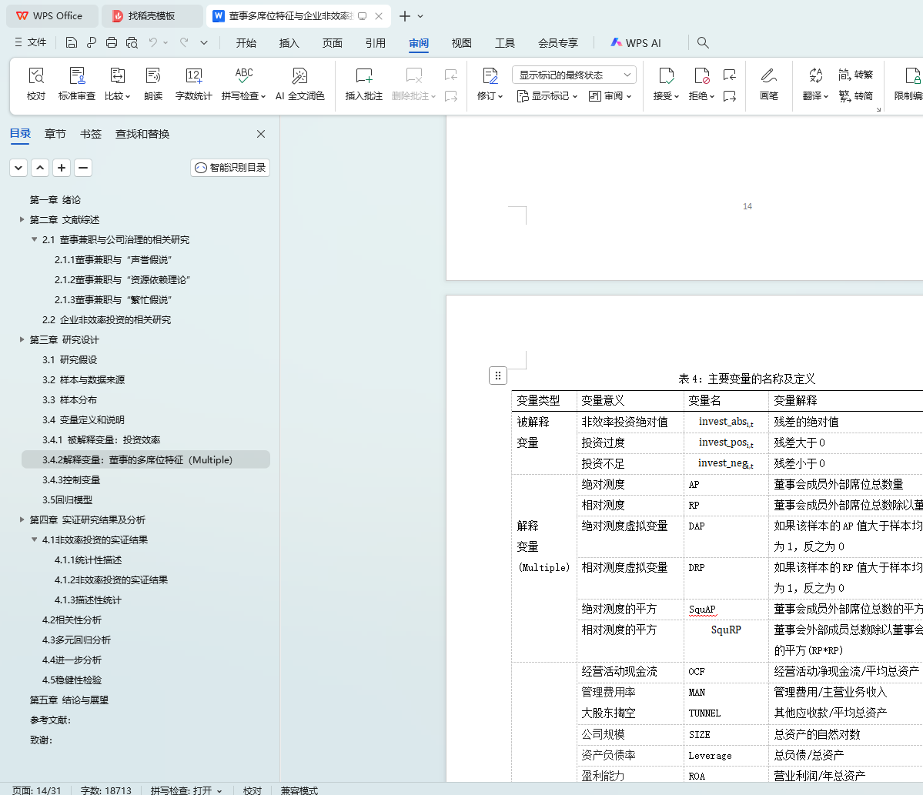The width and height of the screenshot is (923, 795).
Task: Switch to the 引用 ribbon tab
Action: click(376, 43)
